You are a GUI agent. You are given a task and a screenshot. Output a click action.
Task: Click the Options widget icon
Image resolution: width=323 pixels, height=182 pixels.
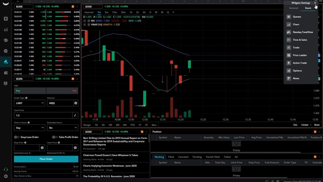tap(289, 71)
